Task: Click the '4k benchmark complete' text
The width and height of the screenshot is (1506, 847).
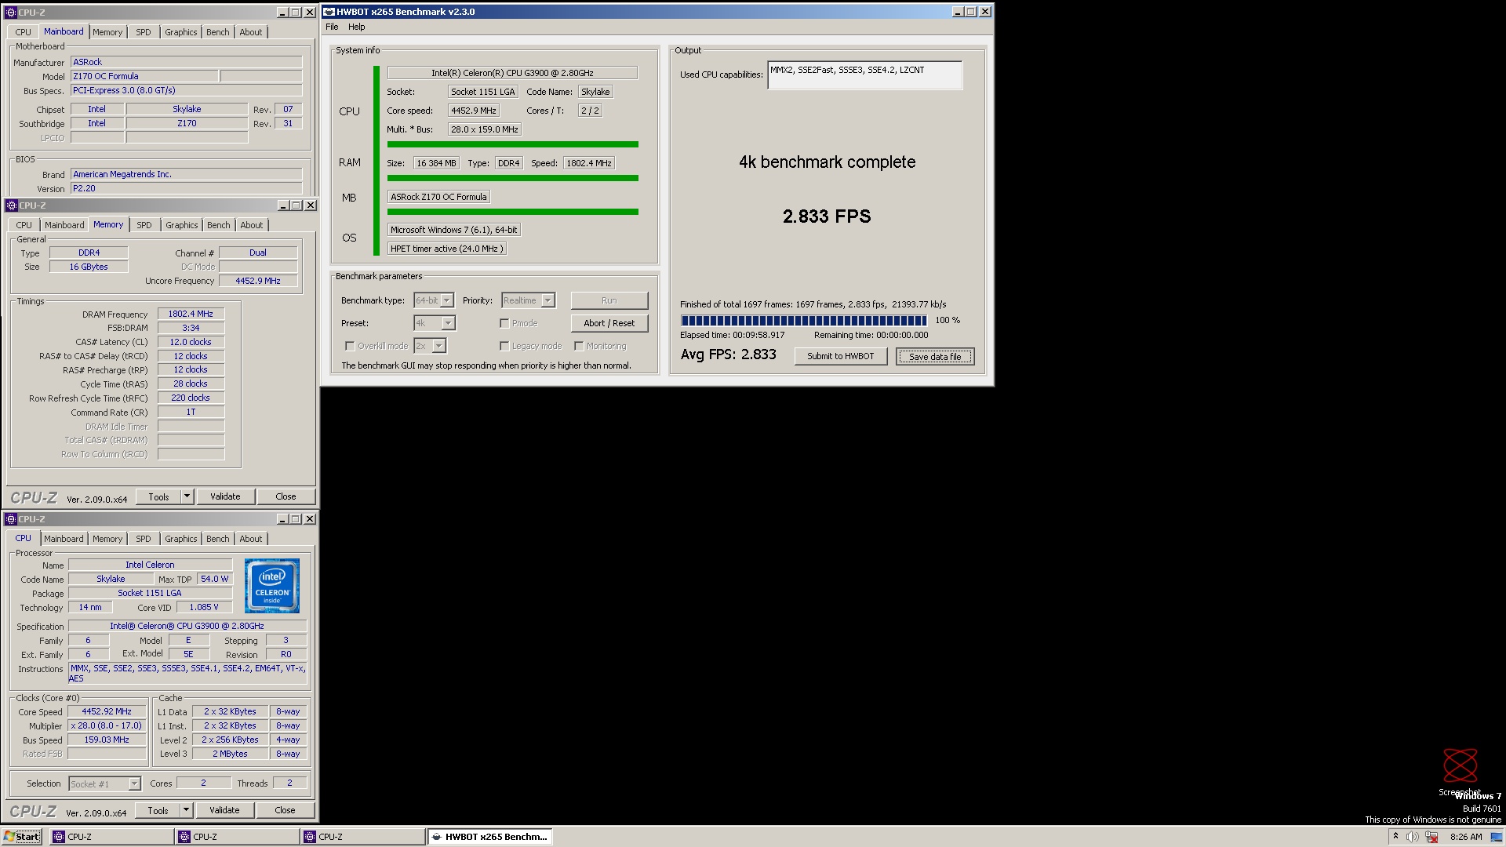Action: 827,162
